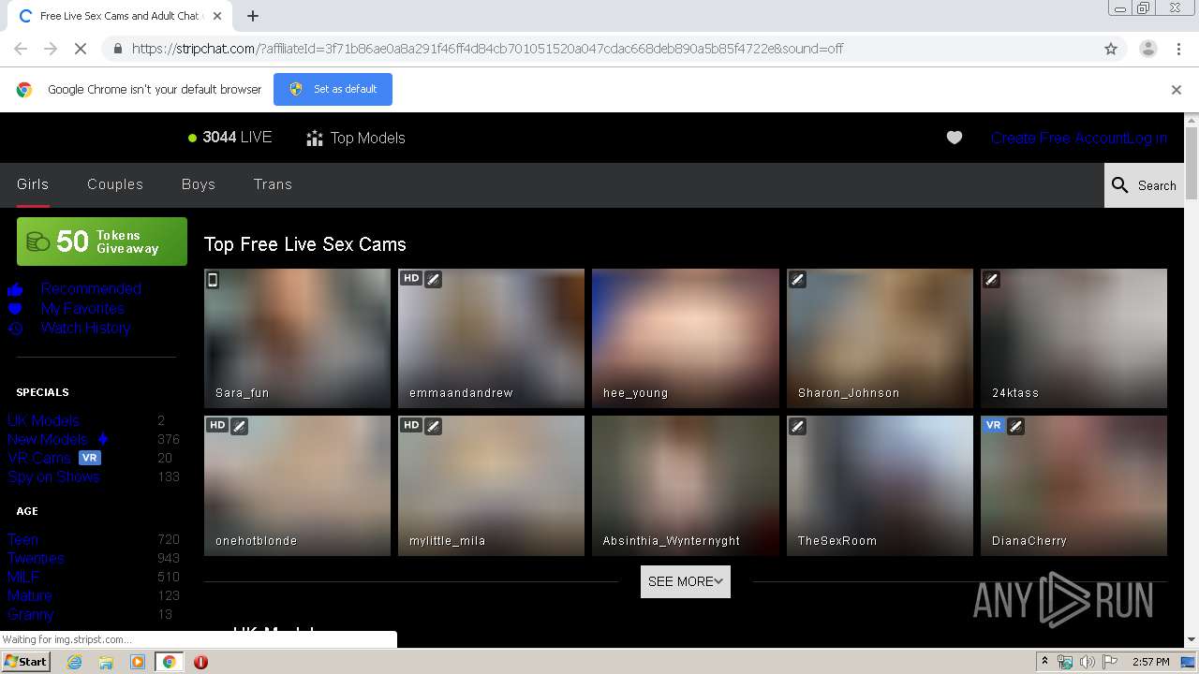Click the Log In link
The width and height of the screenshot is (1199, 674).
[1147, 138]
